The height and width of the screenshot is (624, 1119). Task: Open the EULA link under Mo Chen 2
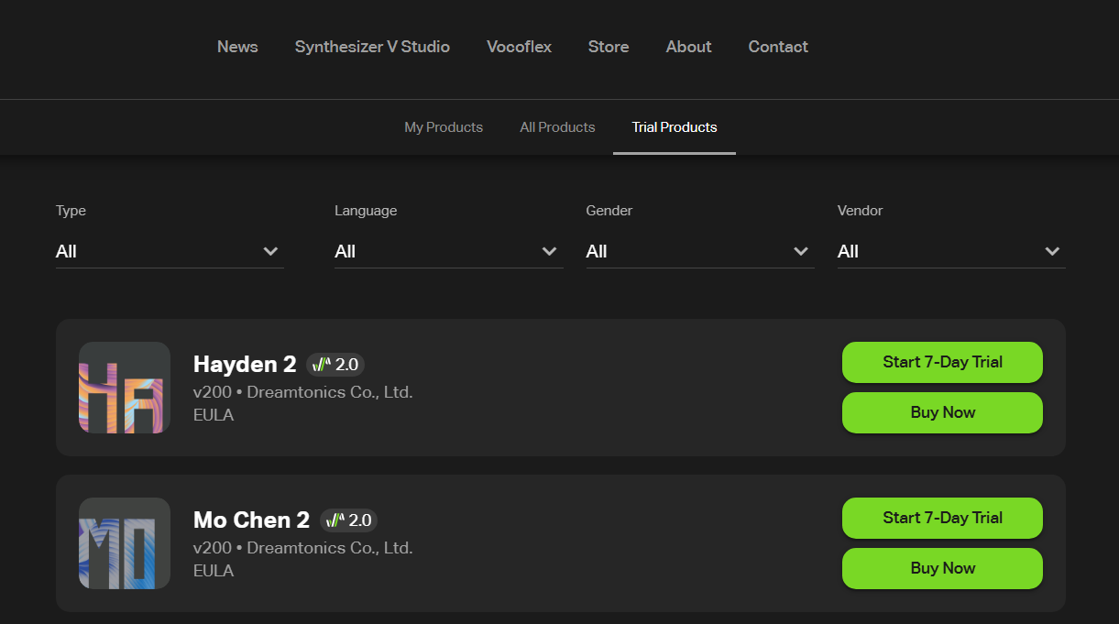click(x=214, y=571)
